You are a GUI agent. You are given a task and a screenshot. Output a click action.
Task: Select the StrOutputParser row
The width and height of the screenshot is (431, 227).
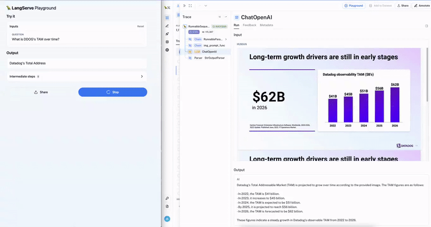coord(208,58)
